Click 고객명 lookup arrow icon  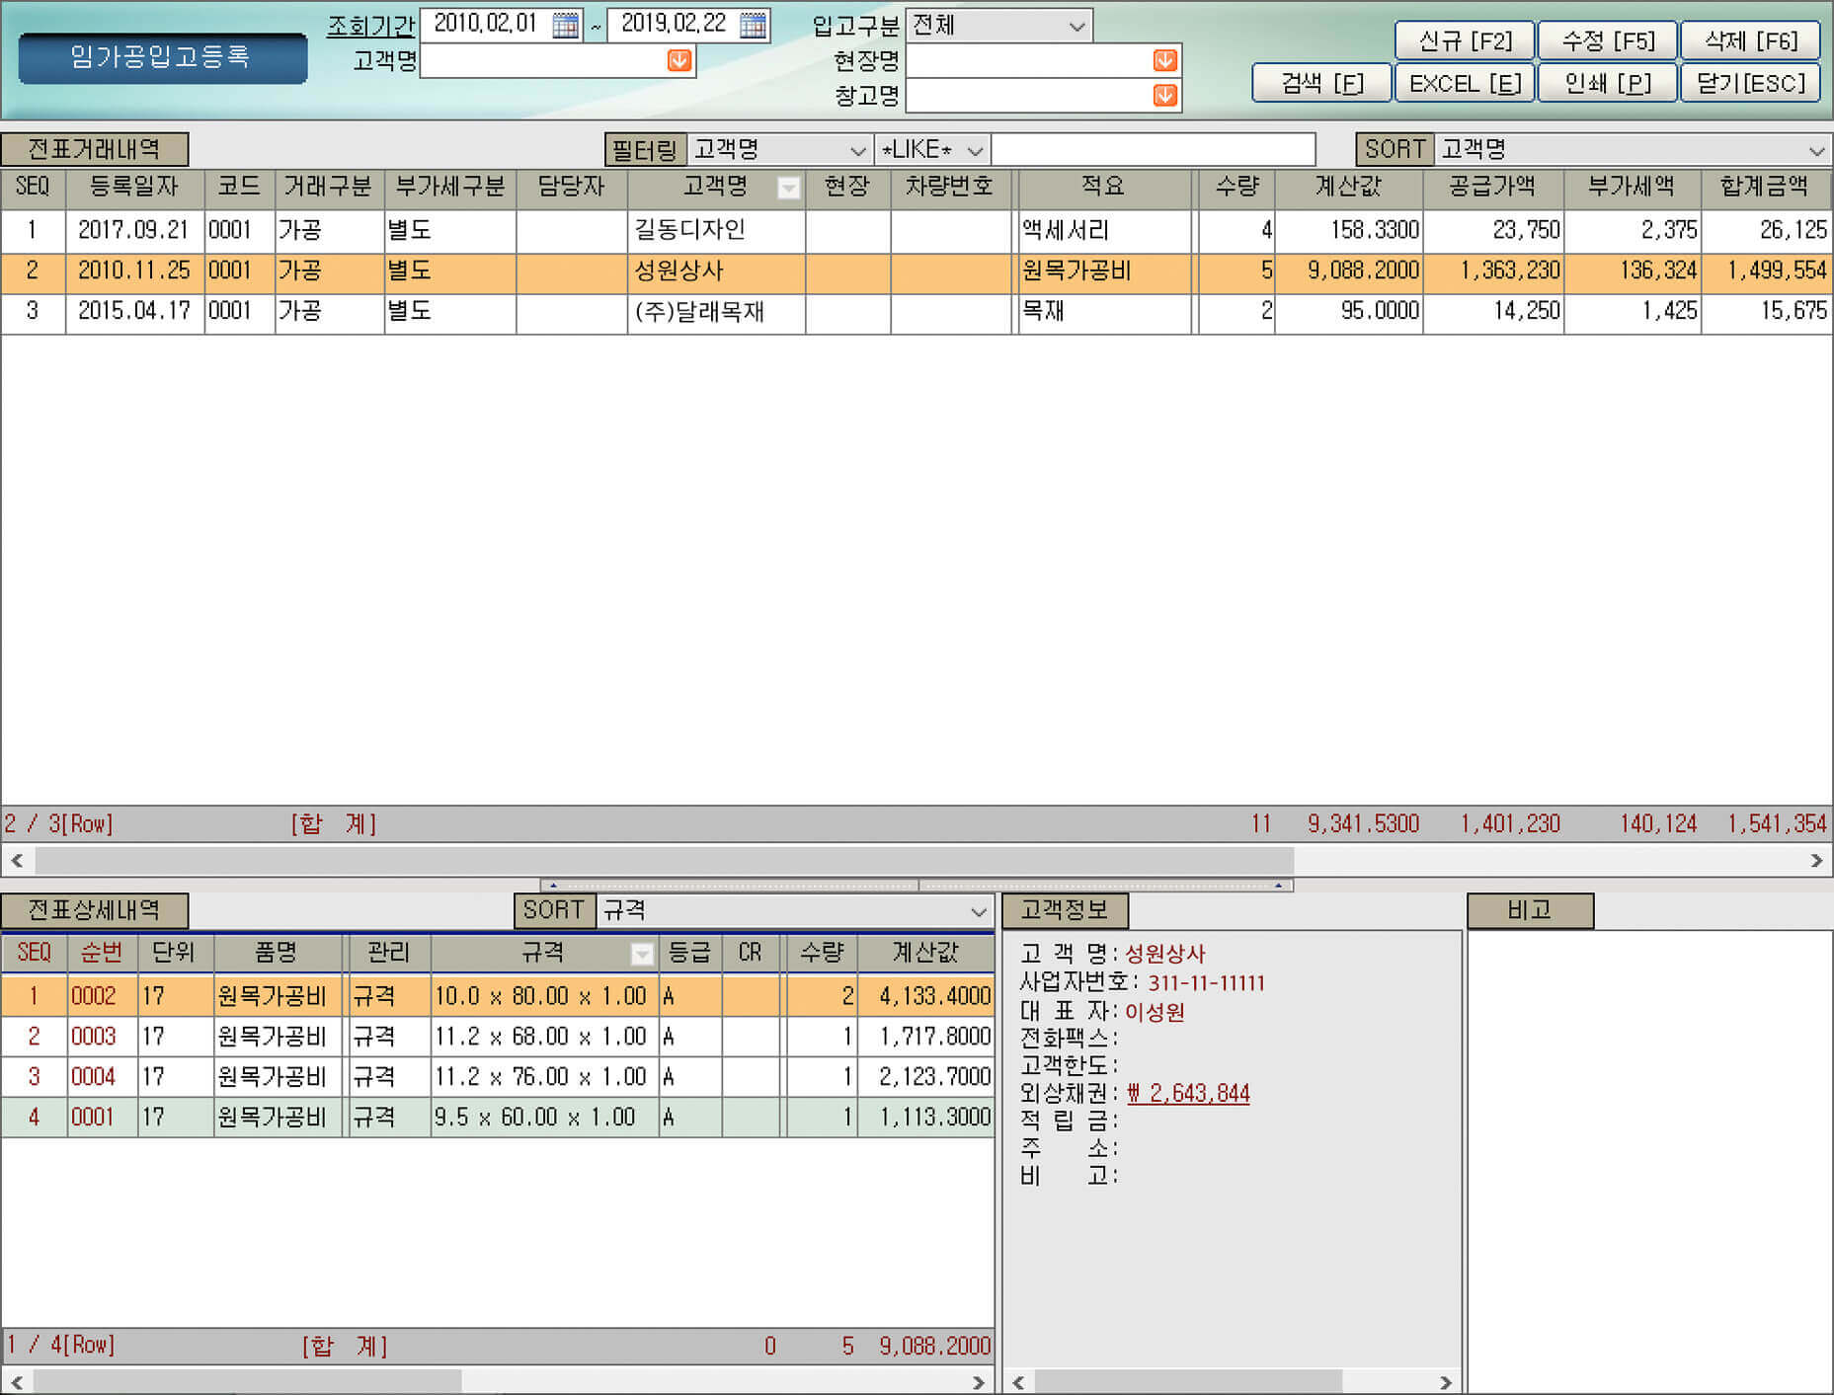click(x=678, y=61)
